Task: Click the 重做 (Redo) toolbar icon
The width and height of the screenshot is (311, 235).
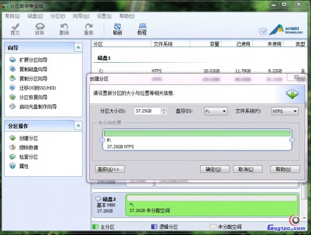Action: pyautogui.click(x=89, y=29)
